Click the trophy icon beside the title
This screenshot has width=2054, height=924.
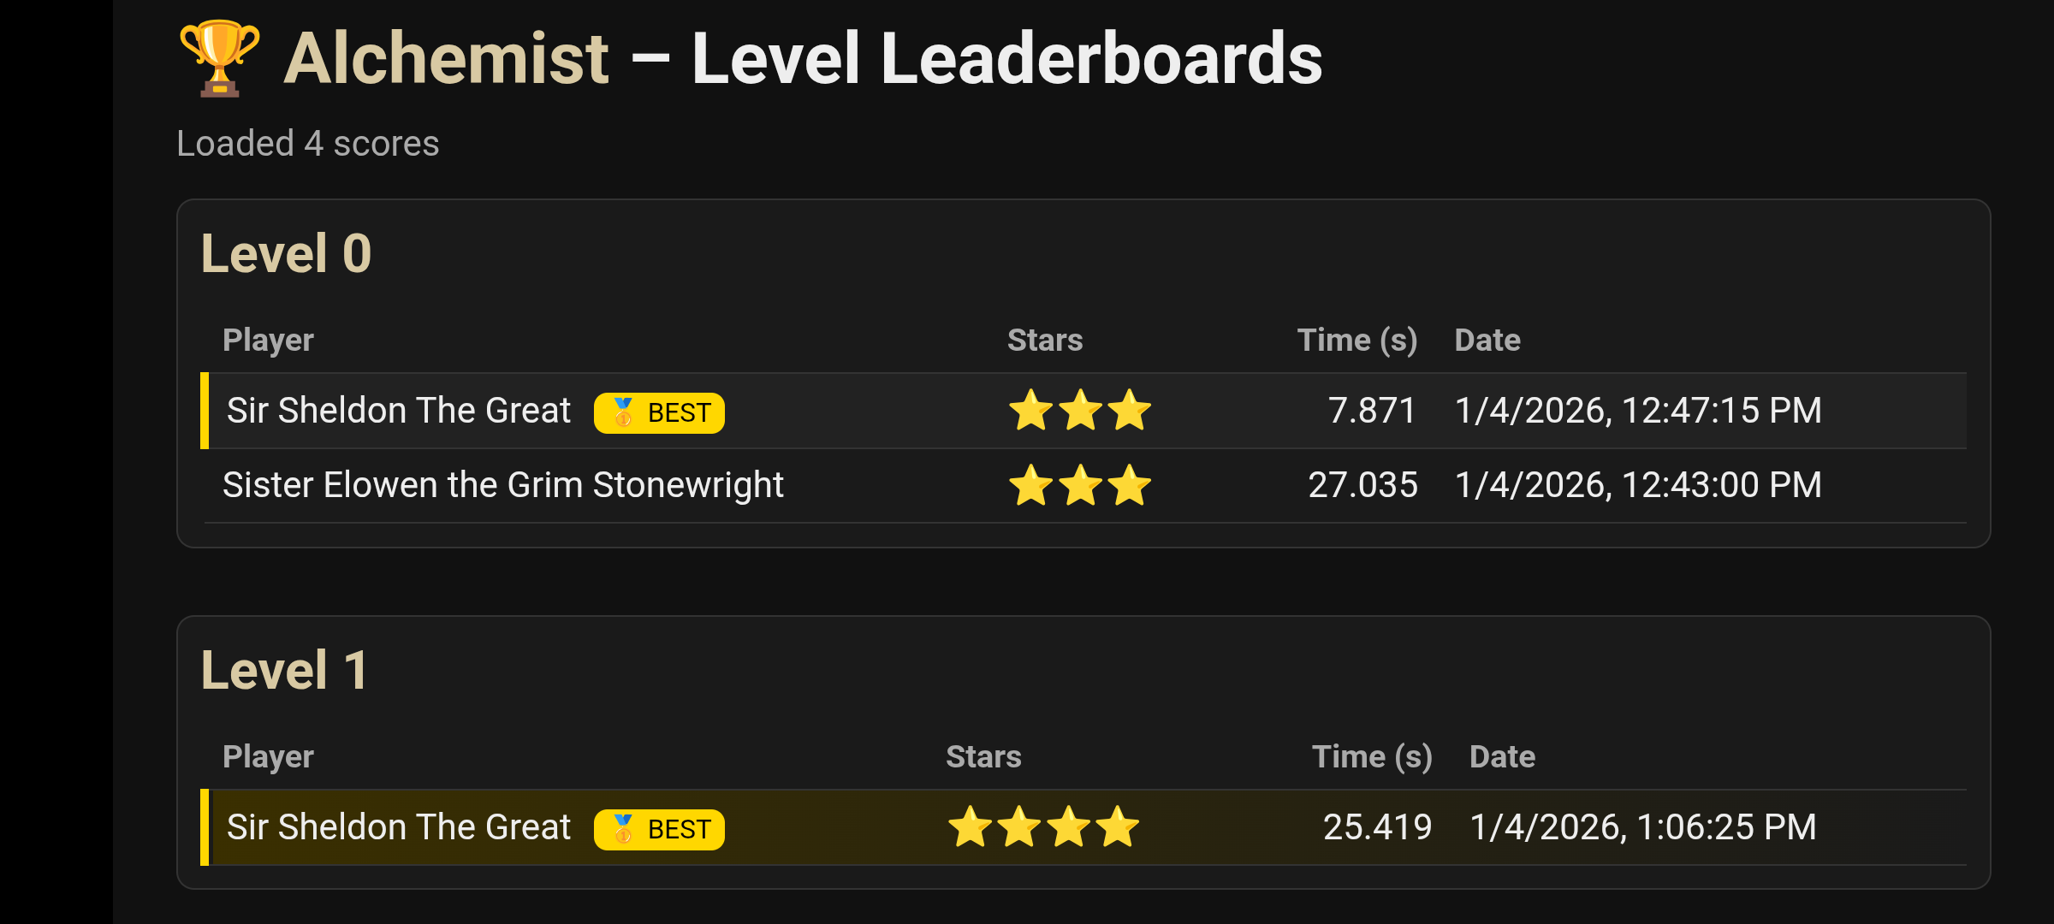219,58
